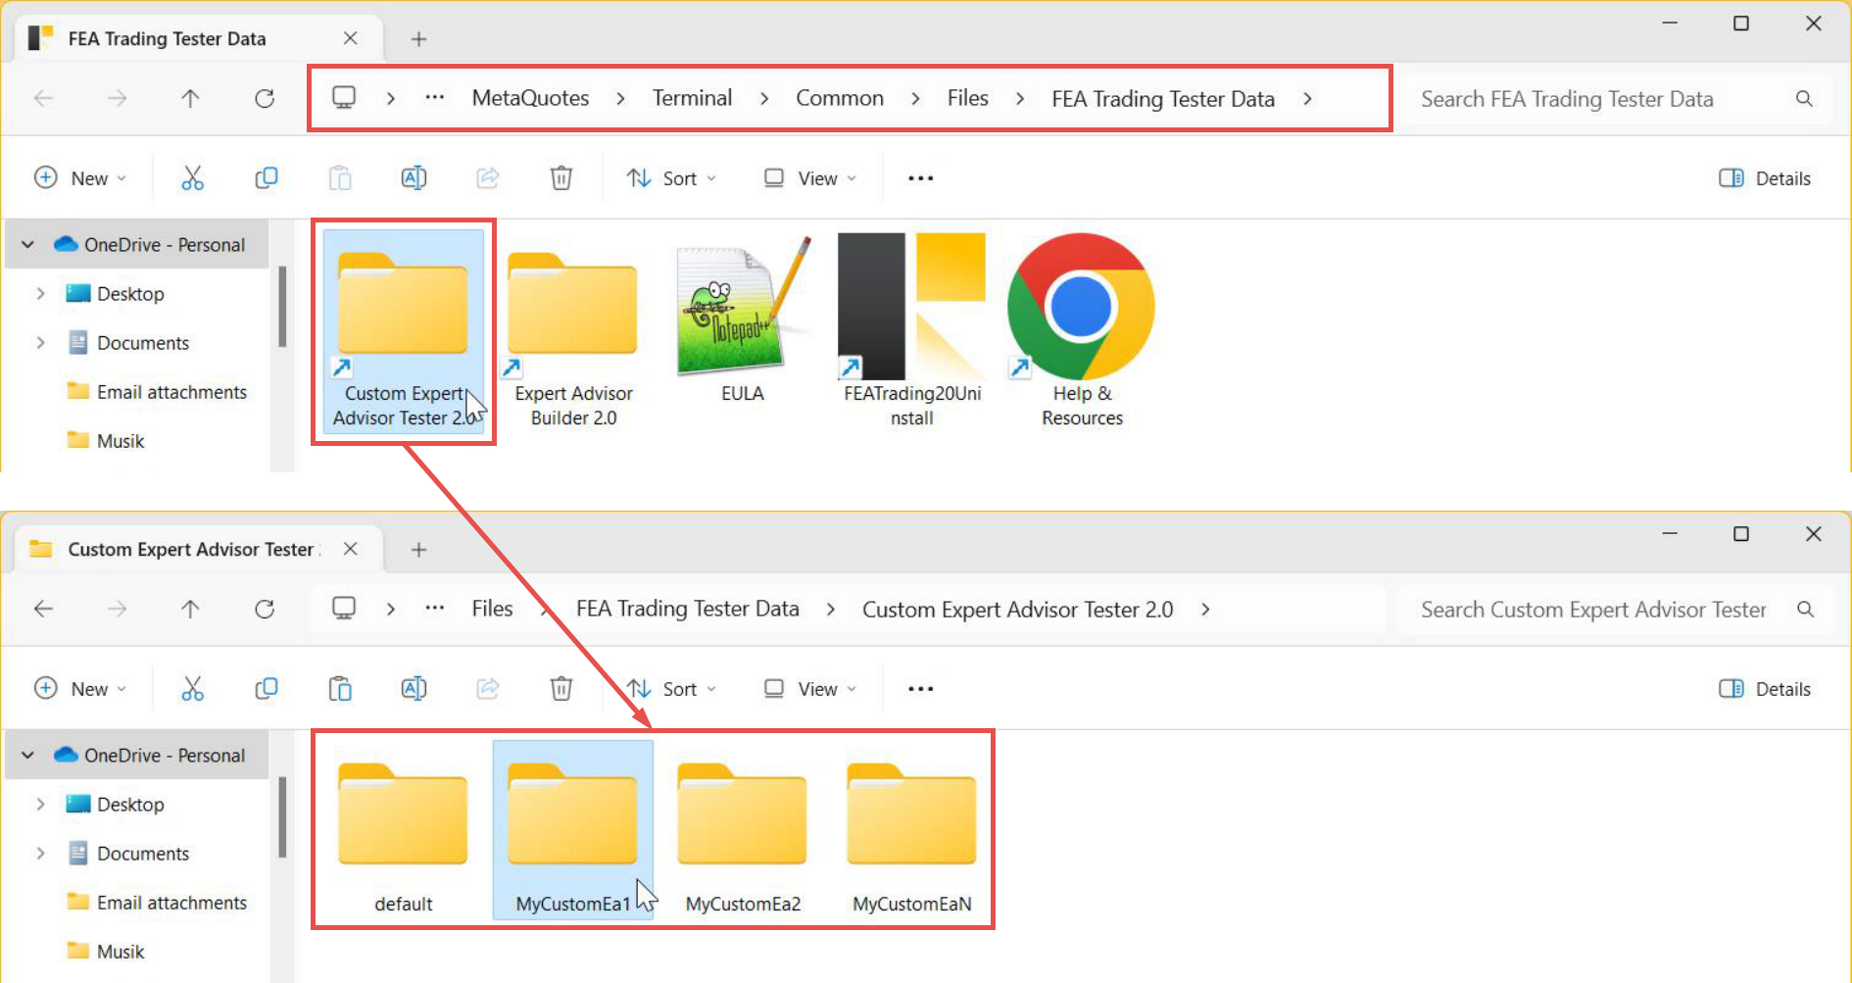Open the Sort dropdown in bottom window
The image size is (1852, 983).
tap(672, 689)
